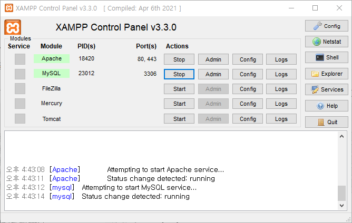Click the green Apache module label
352x223 pixels.
pos(52,58)
